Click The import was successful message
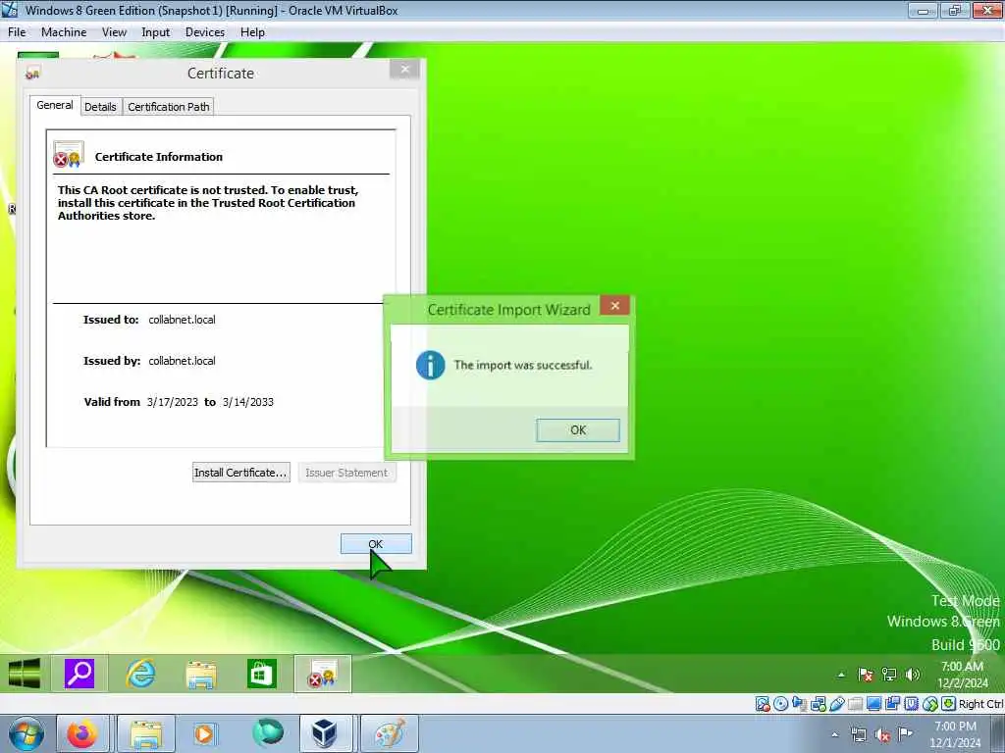The image size is (1005, 753). pos(523,365)
